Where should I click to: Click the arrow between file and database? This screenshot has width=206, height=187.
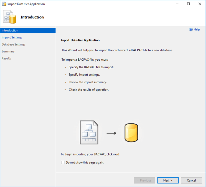pos(111,133)
